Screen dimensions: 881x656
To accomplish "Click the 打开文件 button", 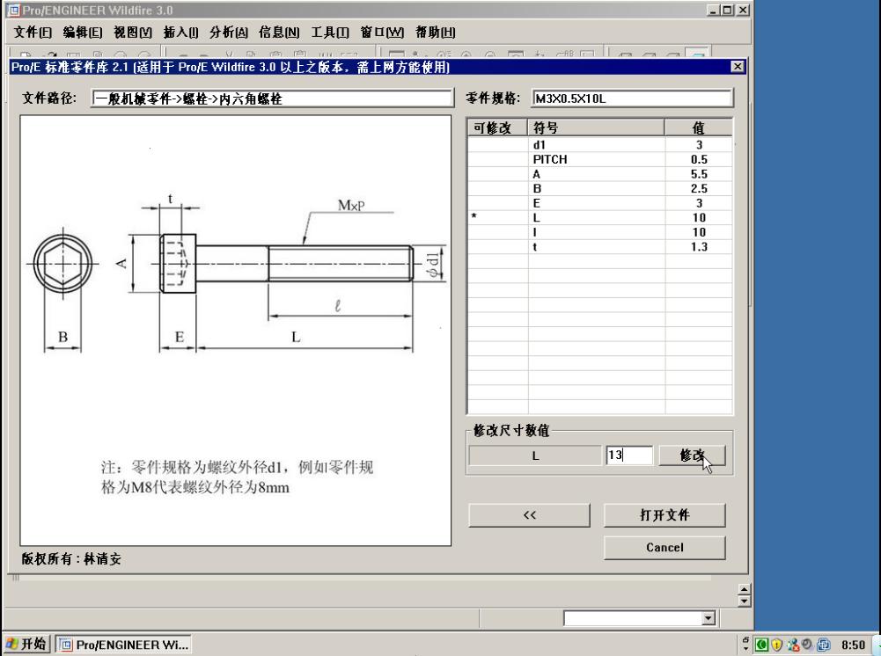I will pos(664,515).
